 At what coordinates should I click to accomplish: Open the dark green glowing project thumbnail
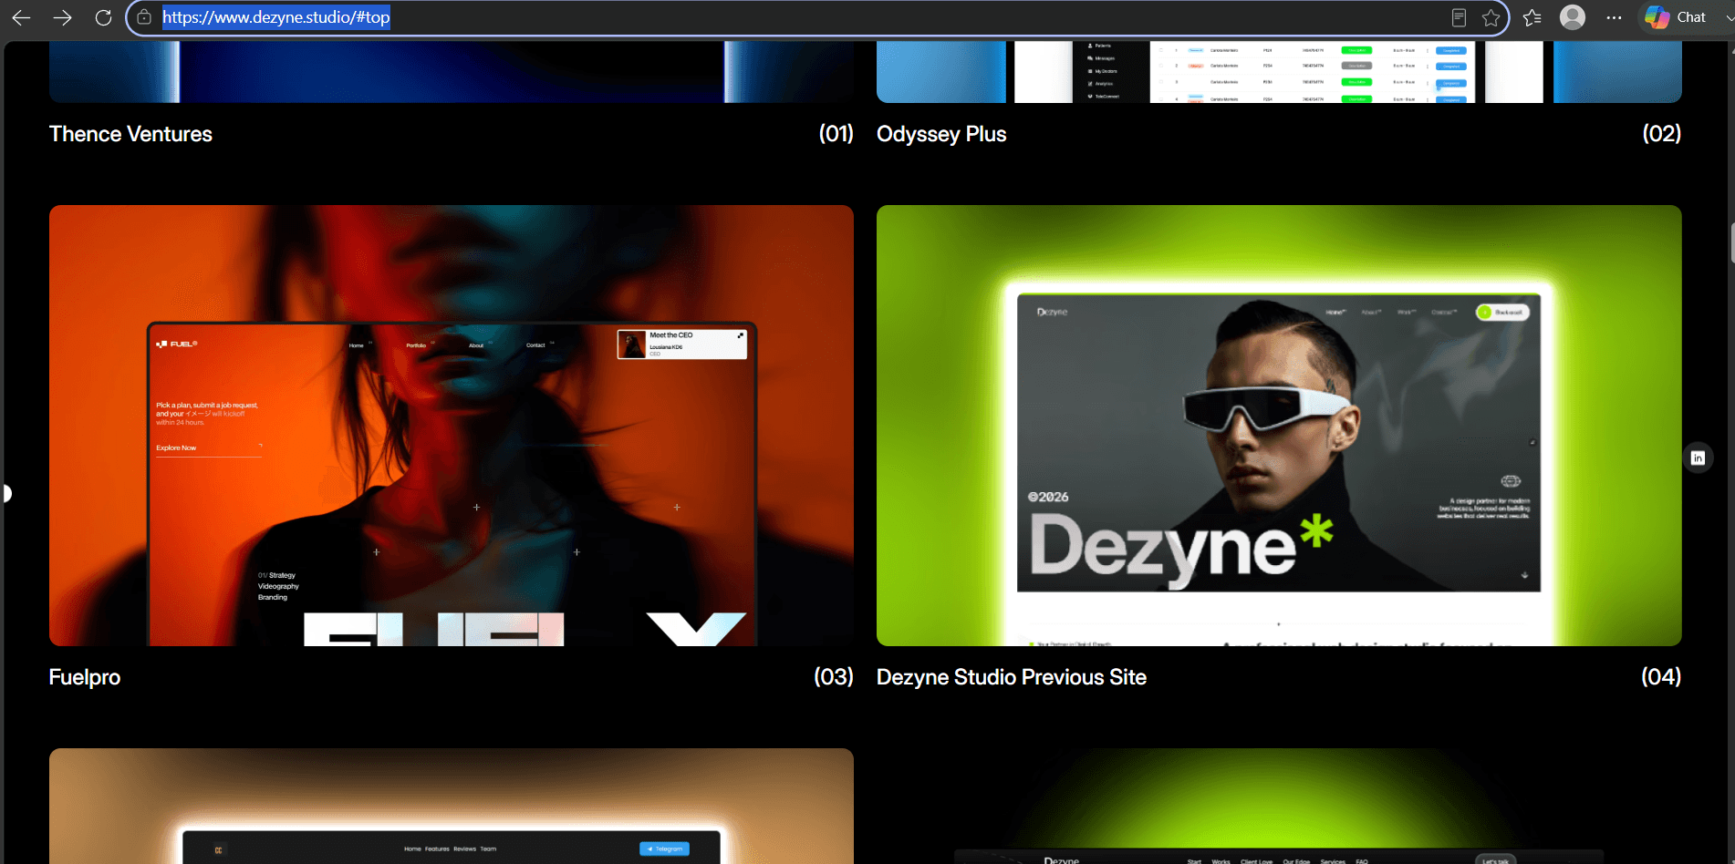tap(1279, 807)
